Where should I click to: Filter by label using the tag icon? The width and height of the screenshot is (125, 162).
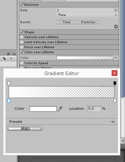[4, 58]
